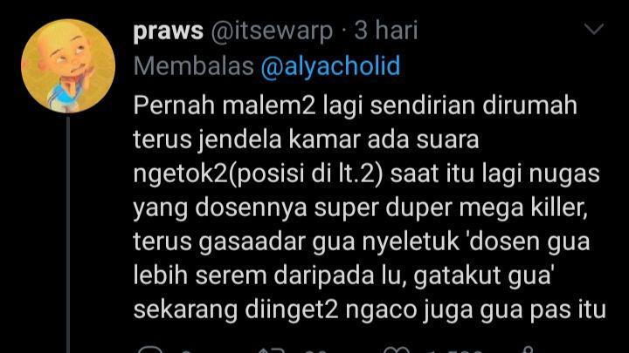Open the tweet's 3 hari timestamp
The image size is (629, 353).
(x=386, y=30)
